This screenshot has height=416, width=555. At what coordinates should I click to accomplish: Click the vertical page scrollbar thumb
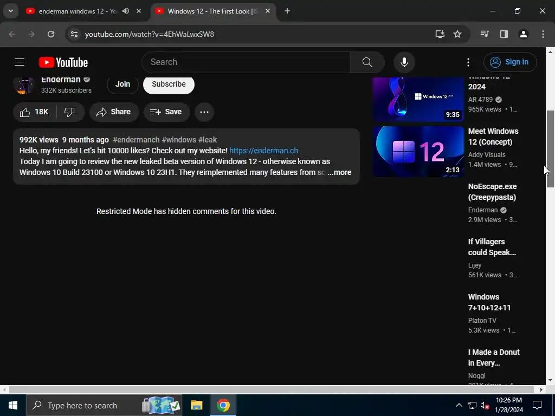(x=550, y=148)
